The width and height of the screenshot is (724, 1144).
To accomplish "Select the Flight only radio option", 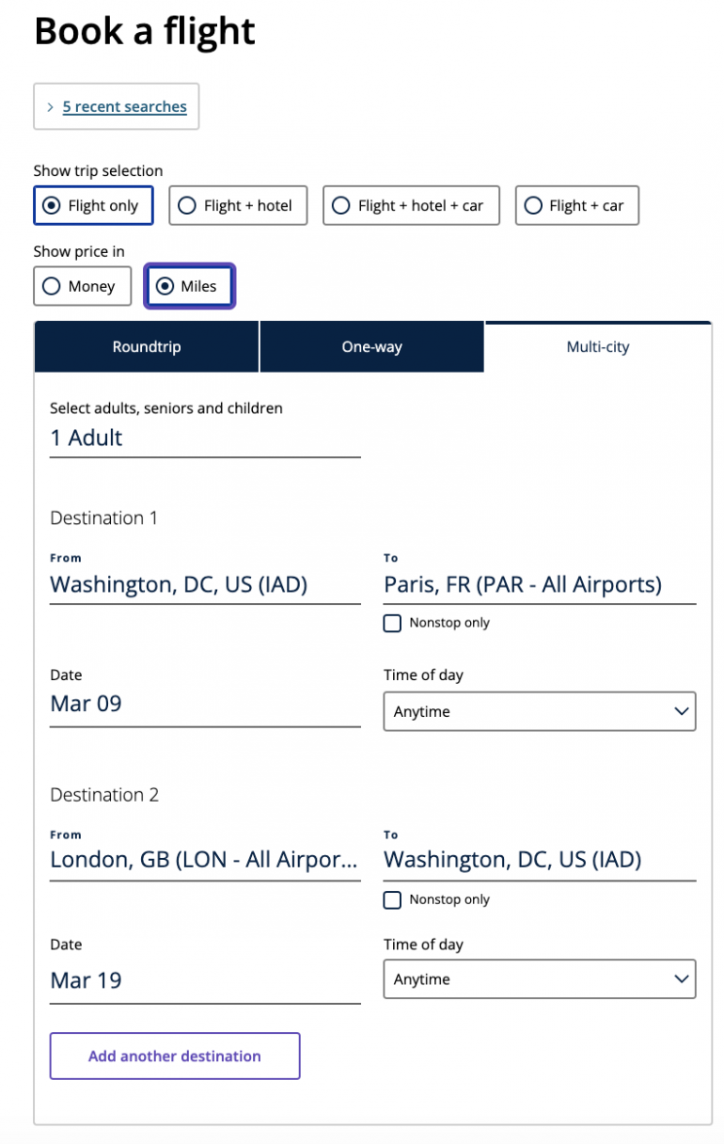I will pyautogui.click(x=92, y=205).
